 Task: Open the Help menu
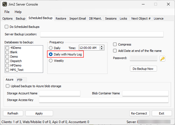[x=18, y=12]
